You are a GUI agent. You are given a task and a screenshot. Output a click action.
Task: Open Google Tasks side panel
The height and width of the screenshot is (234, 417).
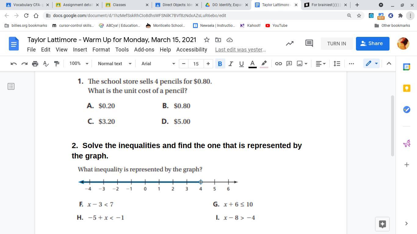click(x=407, y=109)
